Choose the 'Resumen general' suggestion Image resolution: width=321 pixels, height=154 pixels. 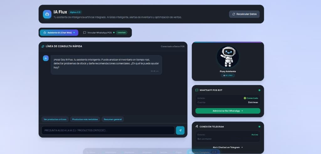[113, 119]
